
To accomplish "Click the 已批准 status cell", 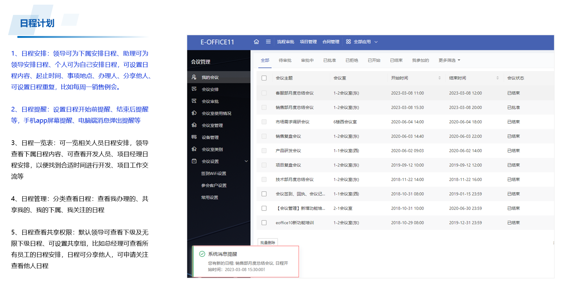I will [x=513, y=107].
